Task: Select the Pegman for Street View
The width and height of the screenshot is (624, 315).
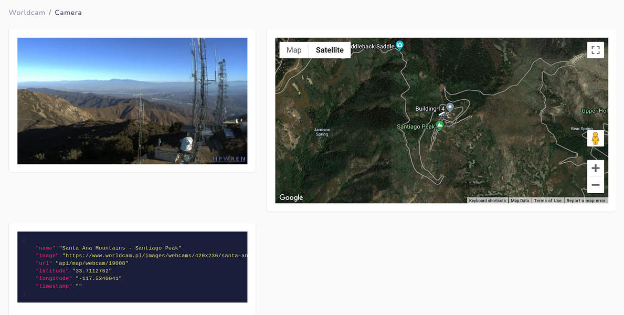Action: pyautogui.click(x=596, y=138)
